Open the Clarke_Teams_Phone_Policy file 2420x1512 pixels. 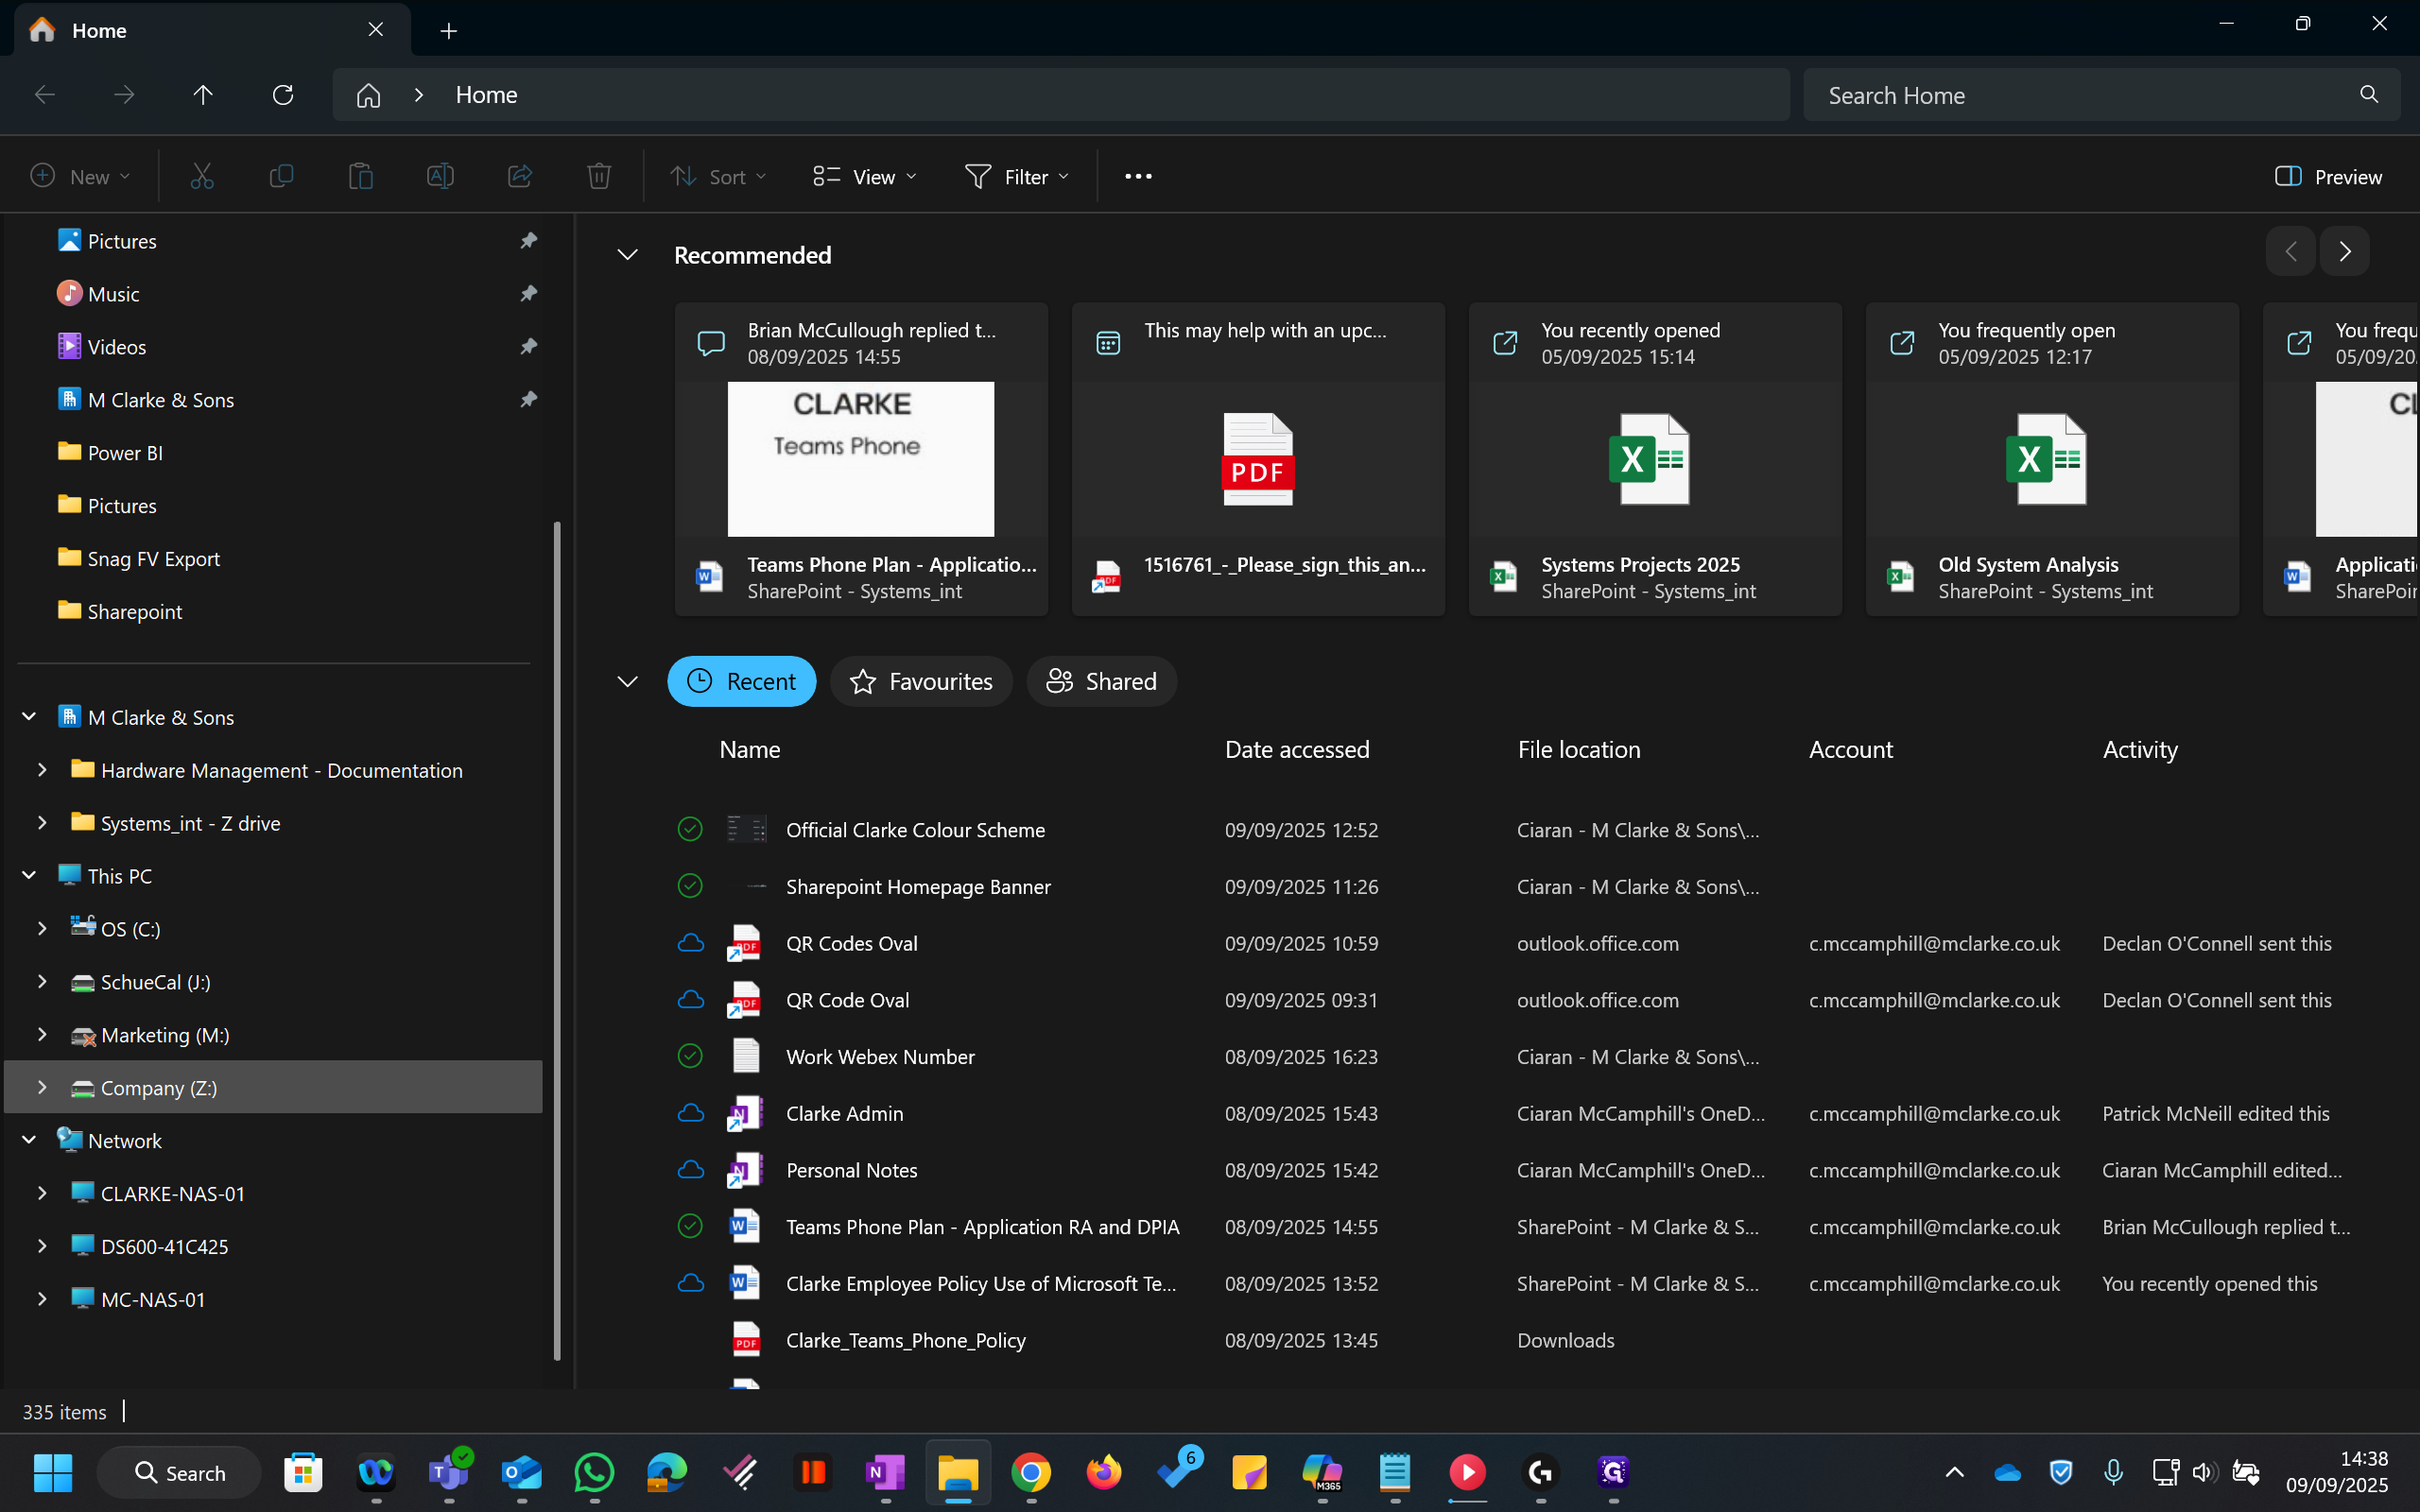(x=905, y=1340)
